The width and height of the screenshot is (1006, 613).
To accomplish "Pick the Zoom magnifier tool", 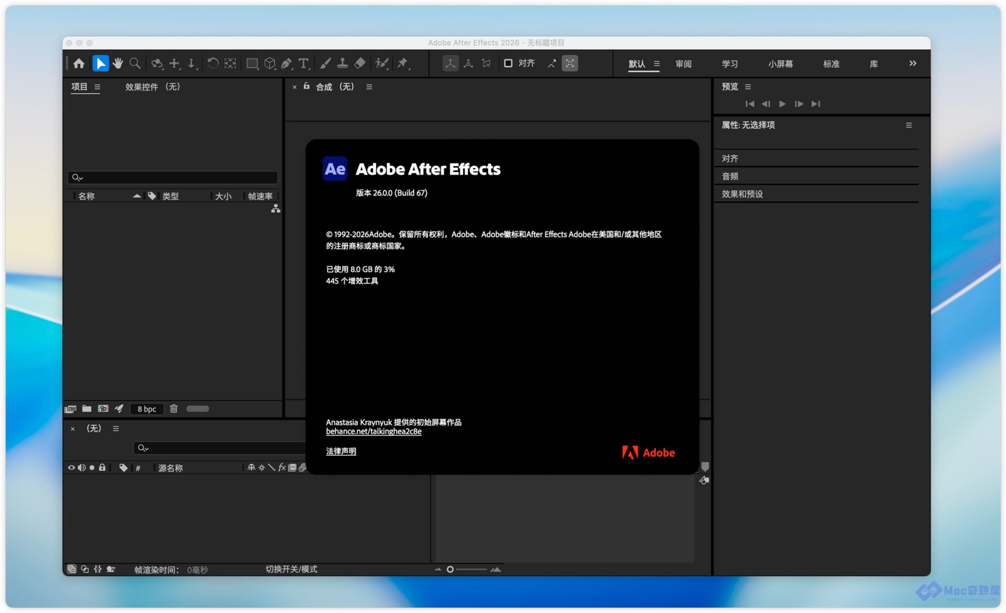I will [x=135, y=63].
